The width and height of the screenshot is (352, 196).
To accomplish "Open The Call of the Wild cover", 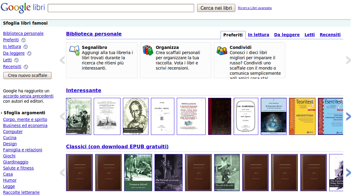I will (227, 173).
